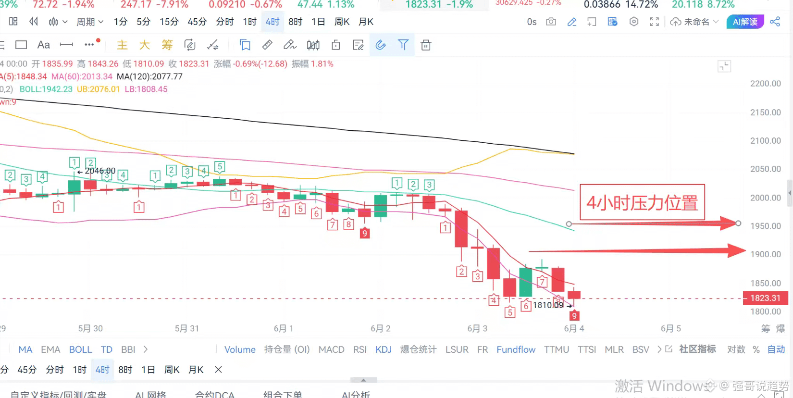Select 周K weekly timeframe in top toolbar
The image size is (793, 398).
pos(342,22)
